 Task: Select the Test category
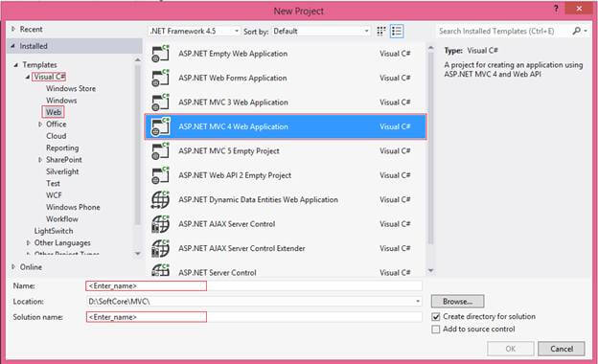coord(53,183)
